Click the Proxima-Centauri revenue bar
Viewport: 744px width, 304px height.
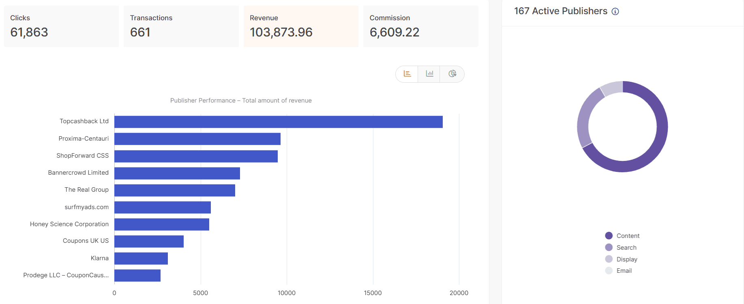coord(197,139)
